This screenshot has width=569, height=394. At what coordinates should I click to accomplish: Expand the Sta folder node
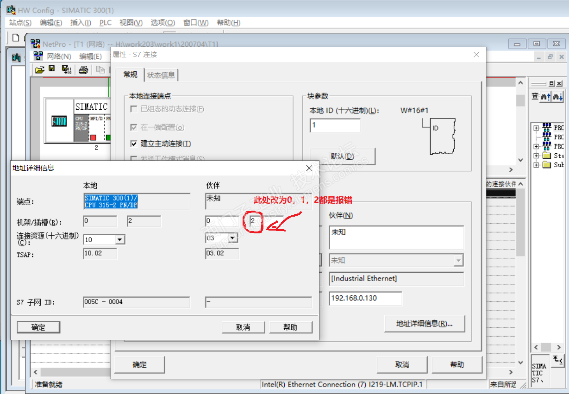click(536, 156)
